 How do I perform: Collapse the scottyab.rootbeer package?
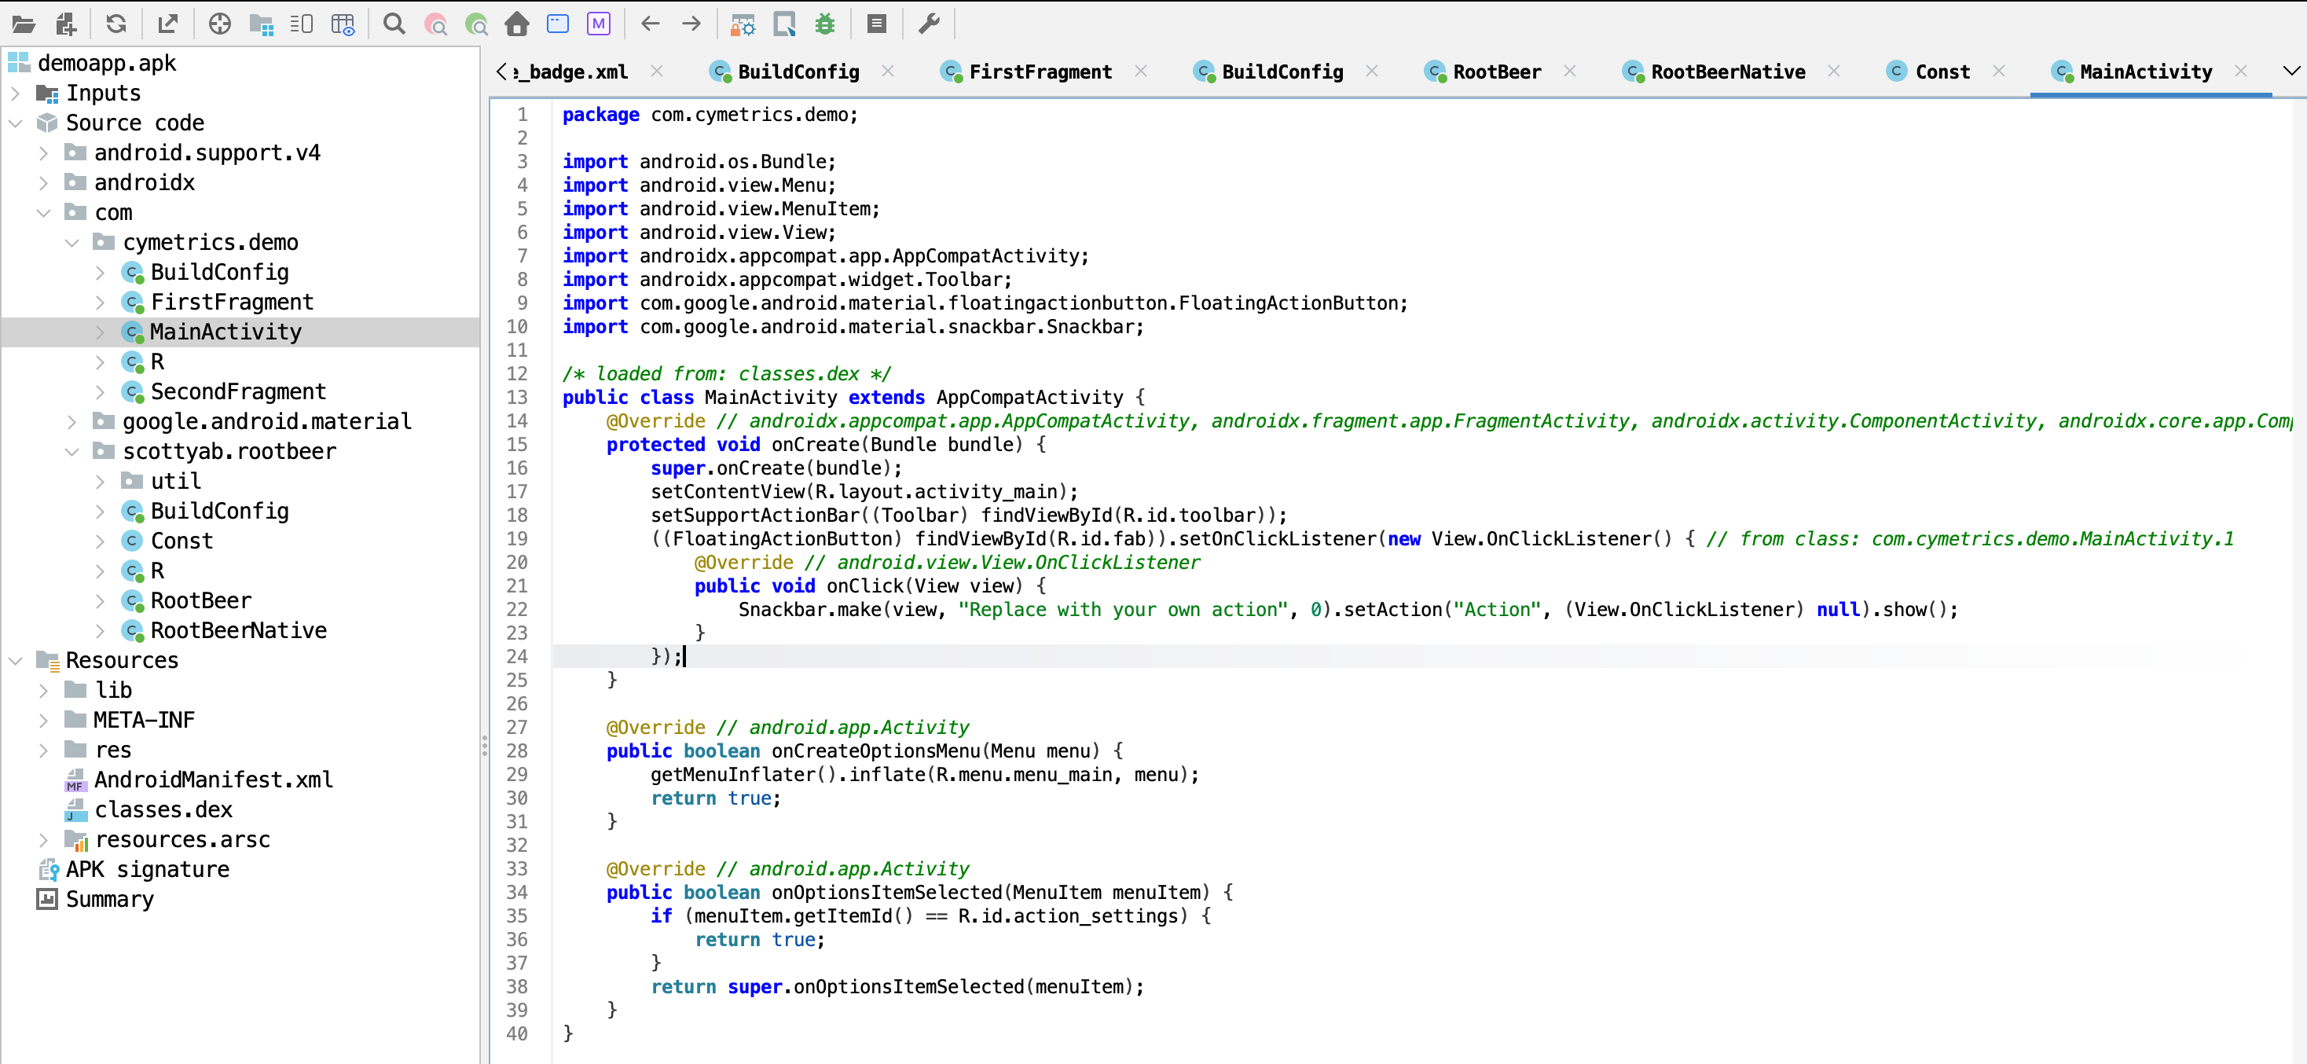pyautogui.click(x=72, y=451)
